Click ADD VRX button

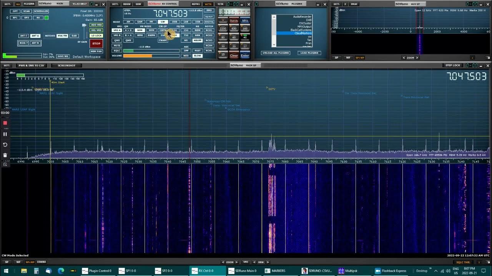pos(96,25)
